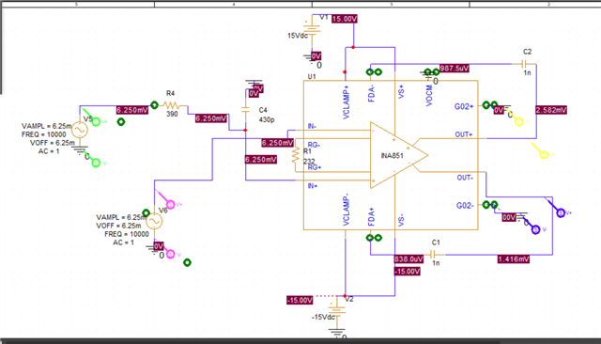Viewport: 601px width, 344px height.
Task: Select capacitor C2 1n symbol
Action: point(525,64)
